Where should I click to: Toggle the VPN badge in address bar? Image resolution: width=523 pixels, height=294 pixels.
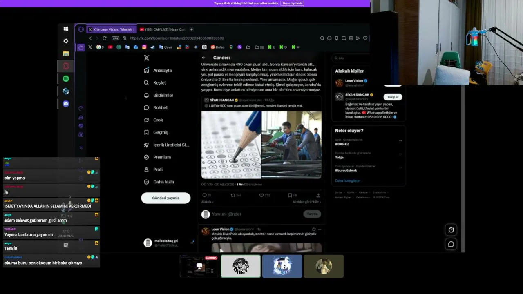click(115, 38)
